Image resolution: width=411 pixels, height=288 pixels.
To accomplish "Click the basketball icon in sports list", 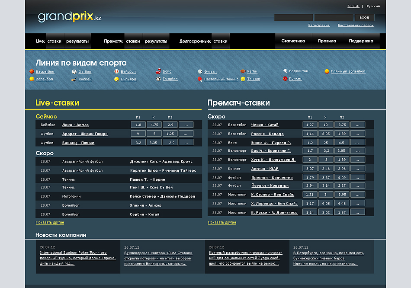I will tap(32, 71).
